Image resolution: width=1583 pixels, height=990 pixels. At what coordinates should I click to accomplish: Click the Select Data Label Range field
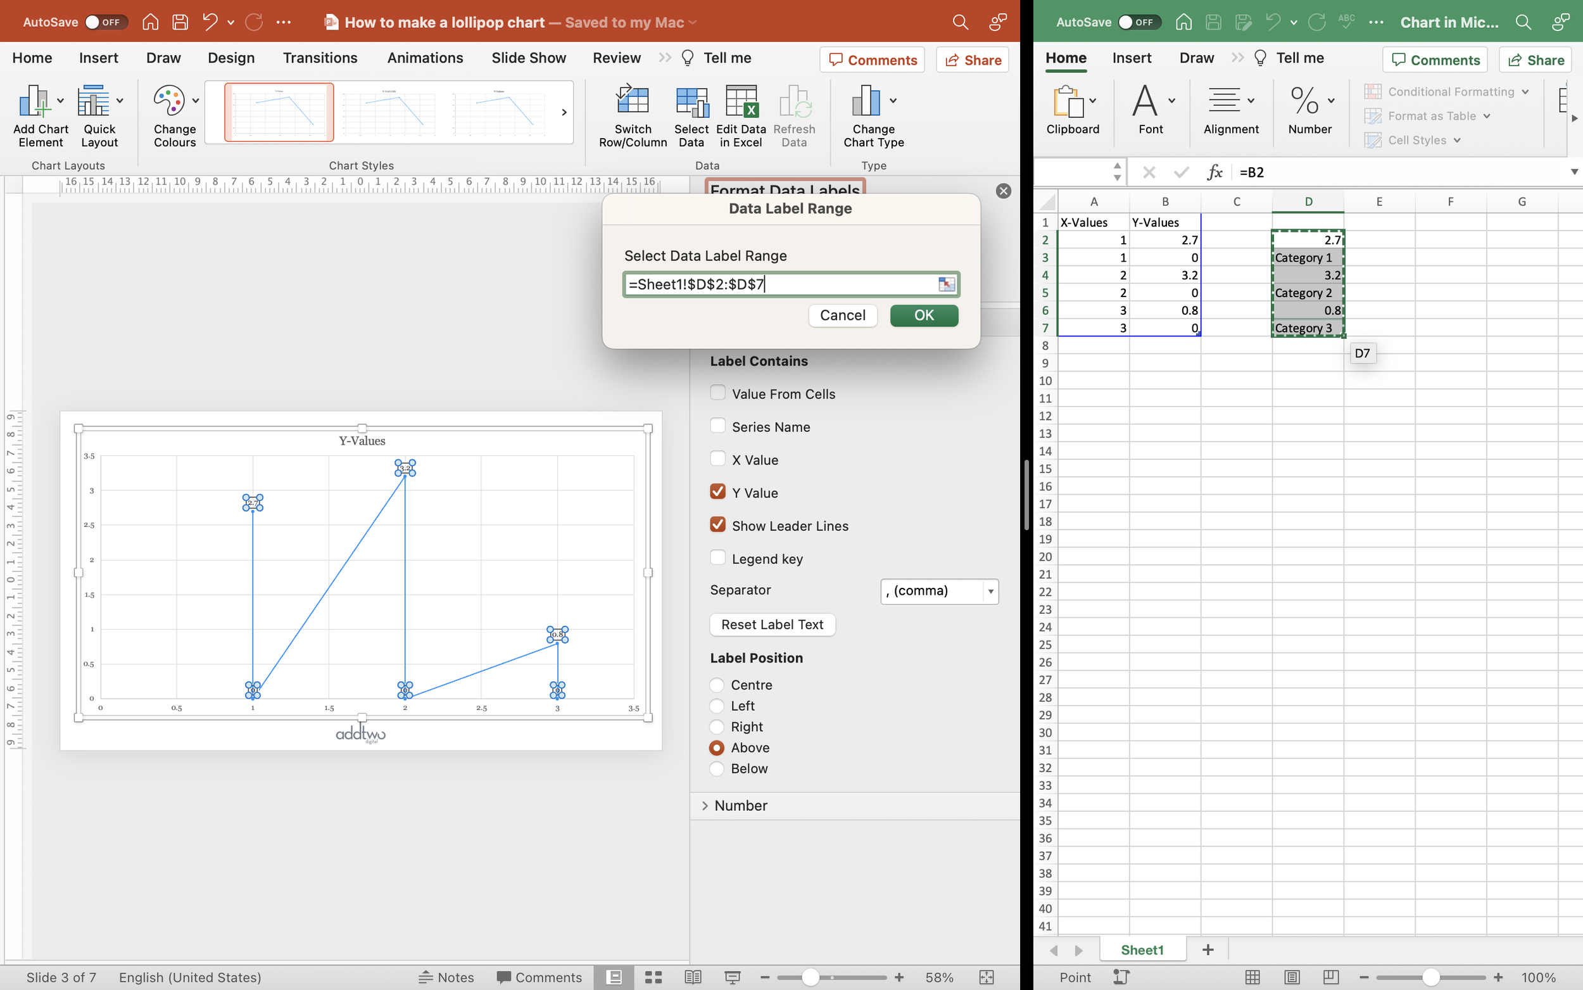[x=779, y=284]
